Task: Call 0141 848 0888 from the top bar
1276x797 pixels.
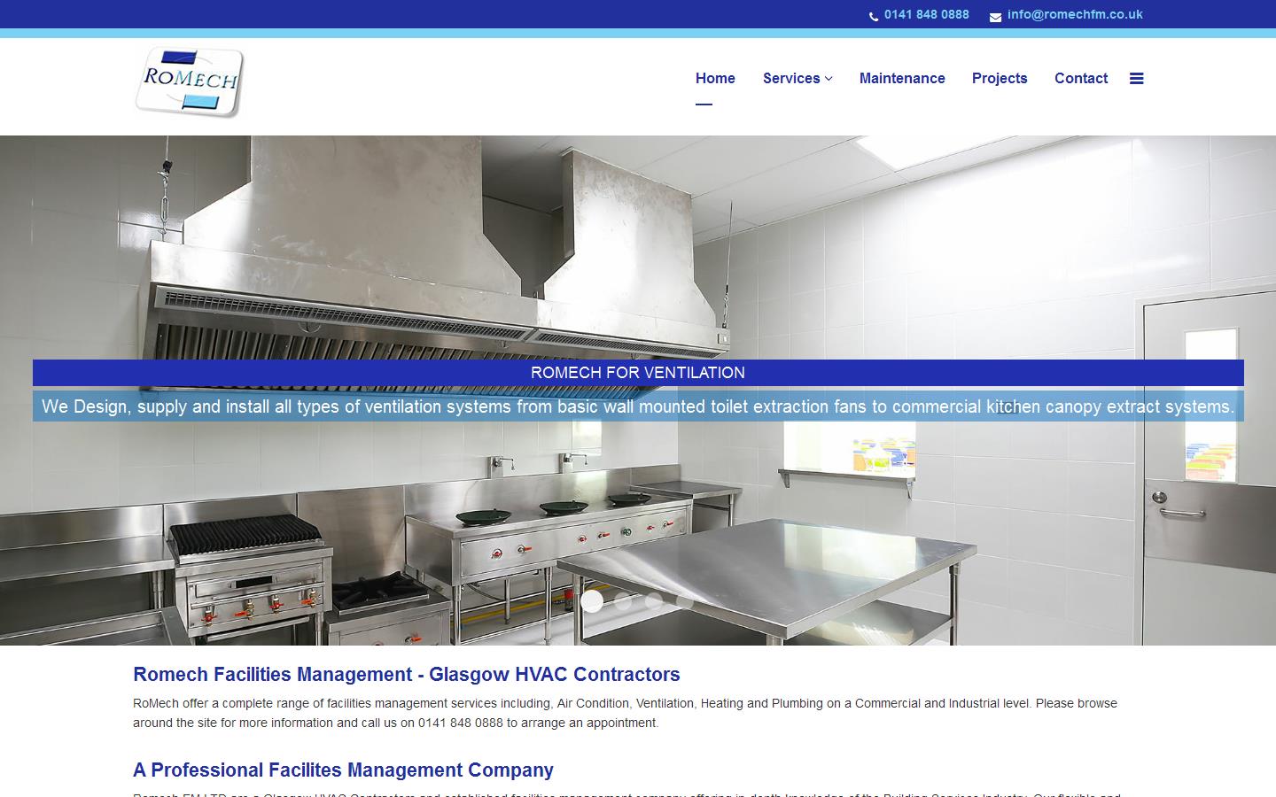Action: click(926, 14)
